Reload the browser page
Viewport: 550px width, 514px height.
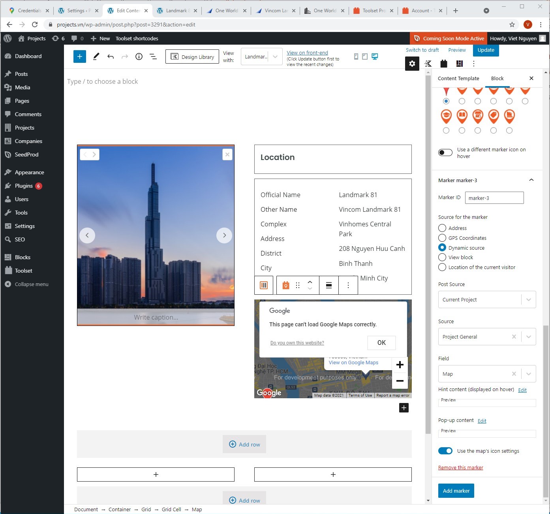[x=35, y=24]
